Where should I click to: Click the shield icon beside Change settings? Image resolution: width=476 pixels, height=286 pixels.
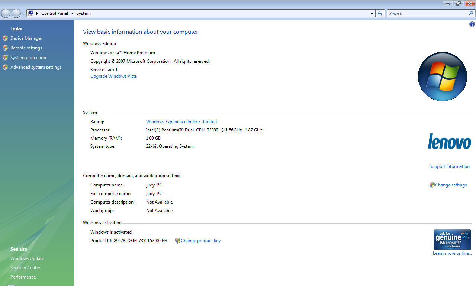coord(432,185)
